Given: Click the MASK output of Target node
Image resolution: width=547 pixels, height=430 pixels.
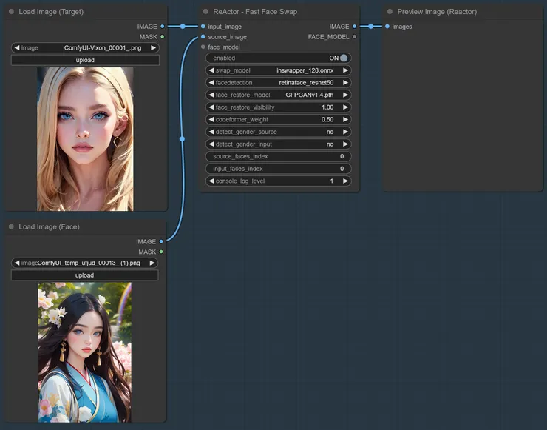Looking at the screenshot, I should coord(162,36).
